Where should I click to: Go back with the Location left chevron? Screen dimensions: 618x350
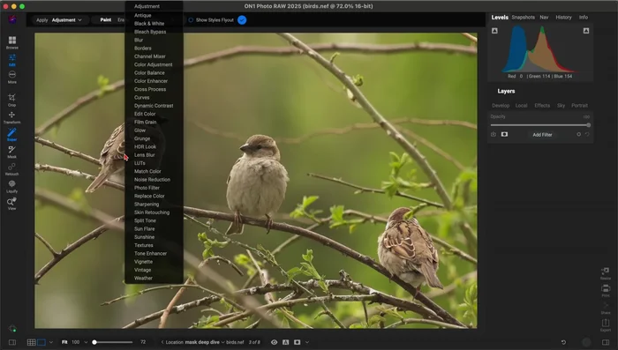pyautogui.click(x=162, y=342)
